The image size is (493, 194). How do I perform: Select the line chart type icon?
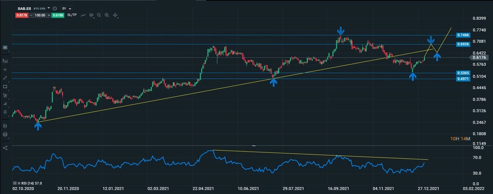(x=83, y=15)
